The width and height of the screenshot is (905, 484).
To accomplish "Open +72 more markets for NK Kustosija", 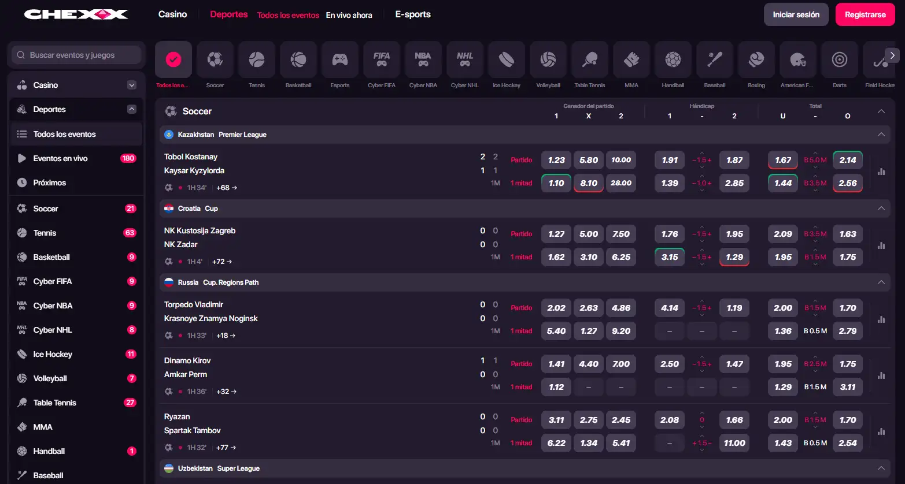I will click(222, 262).
